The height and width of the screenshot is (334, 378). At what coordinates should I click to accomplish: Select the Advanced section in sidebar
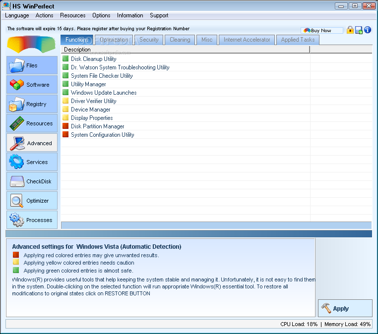coord(32,143)
